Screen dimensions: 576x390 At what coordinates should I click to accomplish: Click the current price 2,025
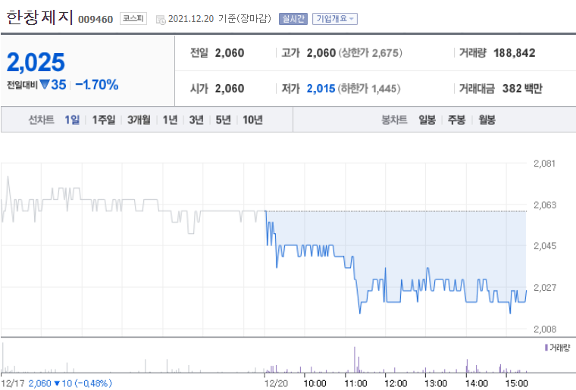pyautogui.click(x=36, y=62)
